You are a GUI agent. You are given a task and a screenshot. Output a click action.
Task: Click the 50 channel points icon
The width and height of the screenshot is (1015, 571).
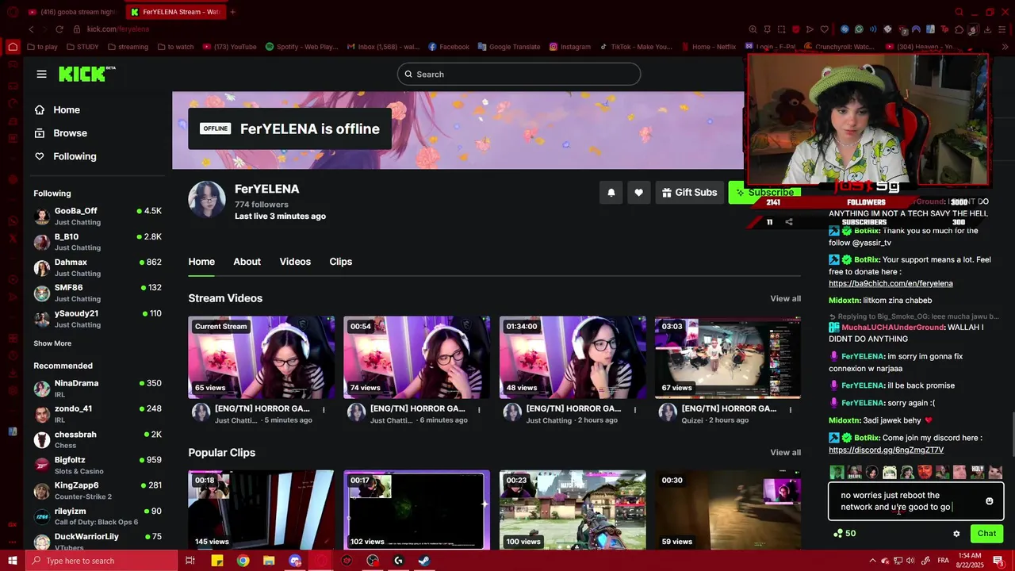coord(838,534)
